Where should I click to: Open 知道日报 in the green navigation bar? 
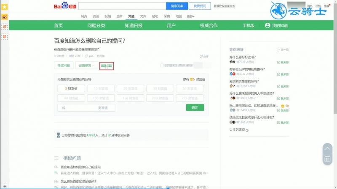(134, 25)
